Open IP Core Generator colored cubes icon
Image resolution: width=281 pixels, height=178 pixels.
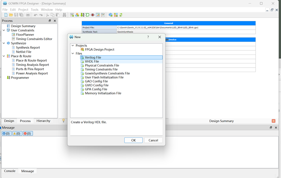[77, 15]
